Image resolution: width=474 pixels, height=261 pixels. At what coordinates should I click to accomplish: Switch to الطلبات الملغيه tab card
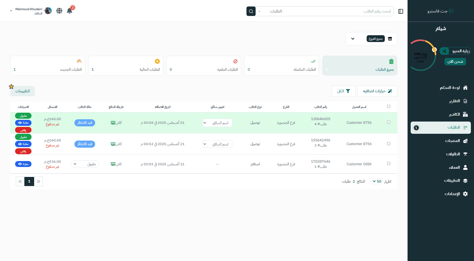click(204, 66)
